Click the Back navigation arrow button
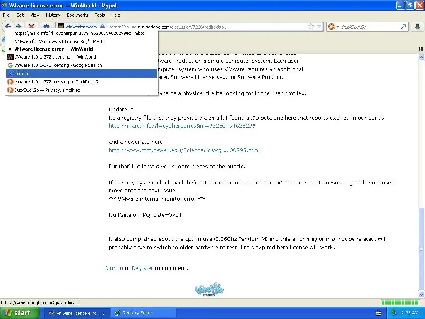Image resolution: width=425 pixels, height=319 pixels. (8, 26)
